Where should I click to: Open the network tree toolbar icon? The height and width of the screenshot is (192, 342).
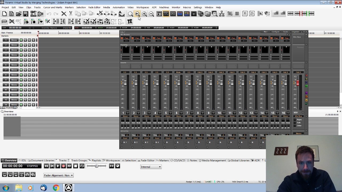pyautogui.click(x=222, y=14)
